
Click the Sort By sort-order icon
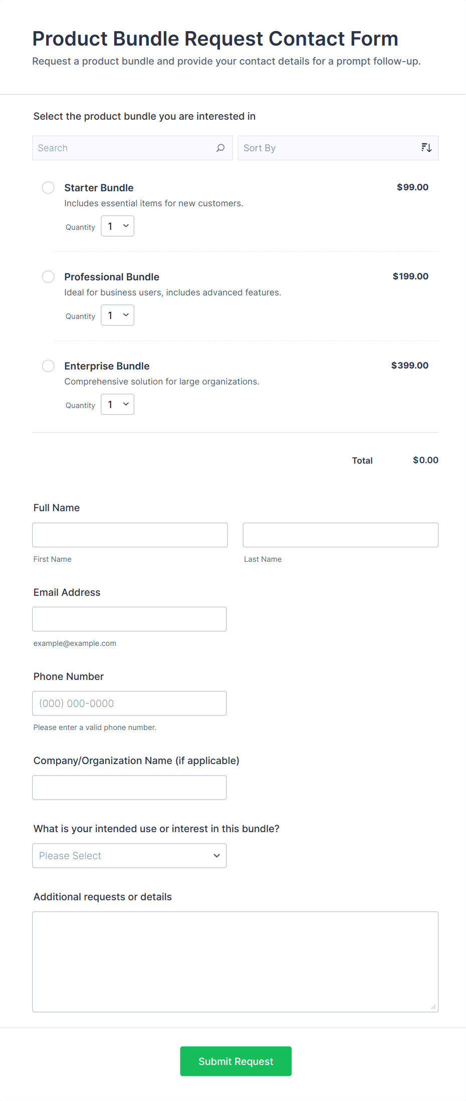click(x=426, y=148)
